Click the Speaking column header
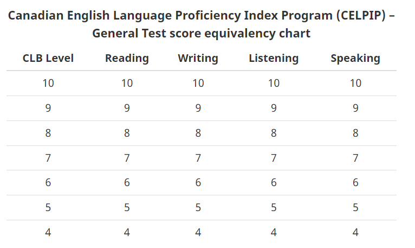Screen dimensions: 415x248 pyautogui.click(x=355, y=58)
